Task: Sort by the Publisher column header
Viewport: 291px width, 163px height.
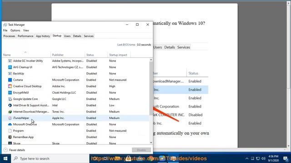Action: 68,55
